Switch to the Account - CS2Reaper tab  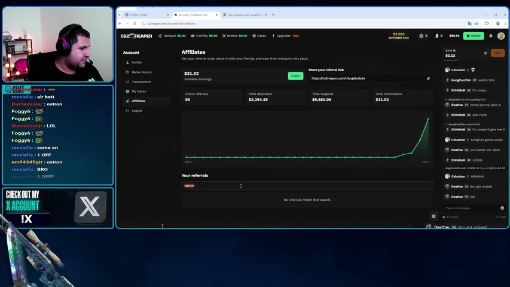point(196,14)
